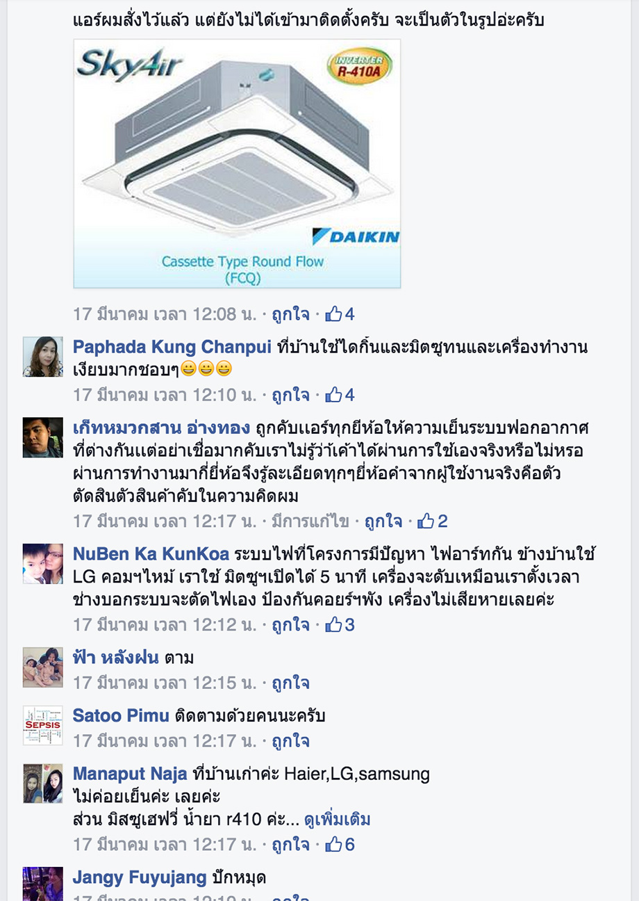Click thumbs-up count on Manaput Naja comment
Screen dimensions: 639x901
[x=340, y=845]
